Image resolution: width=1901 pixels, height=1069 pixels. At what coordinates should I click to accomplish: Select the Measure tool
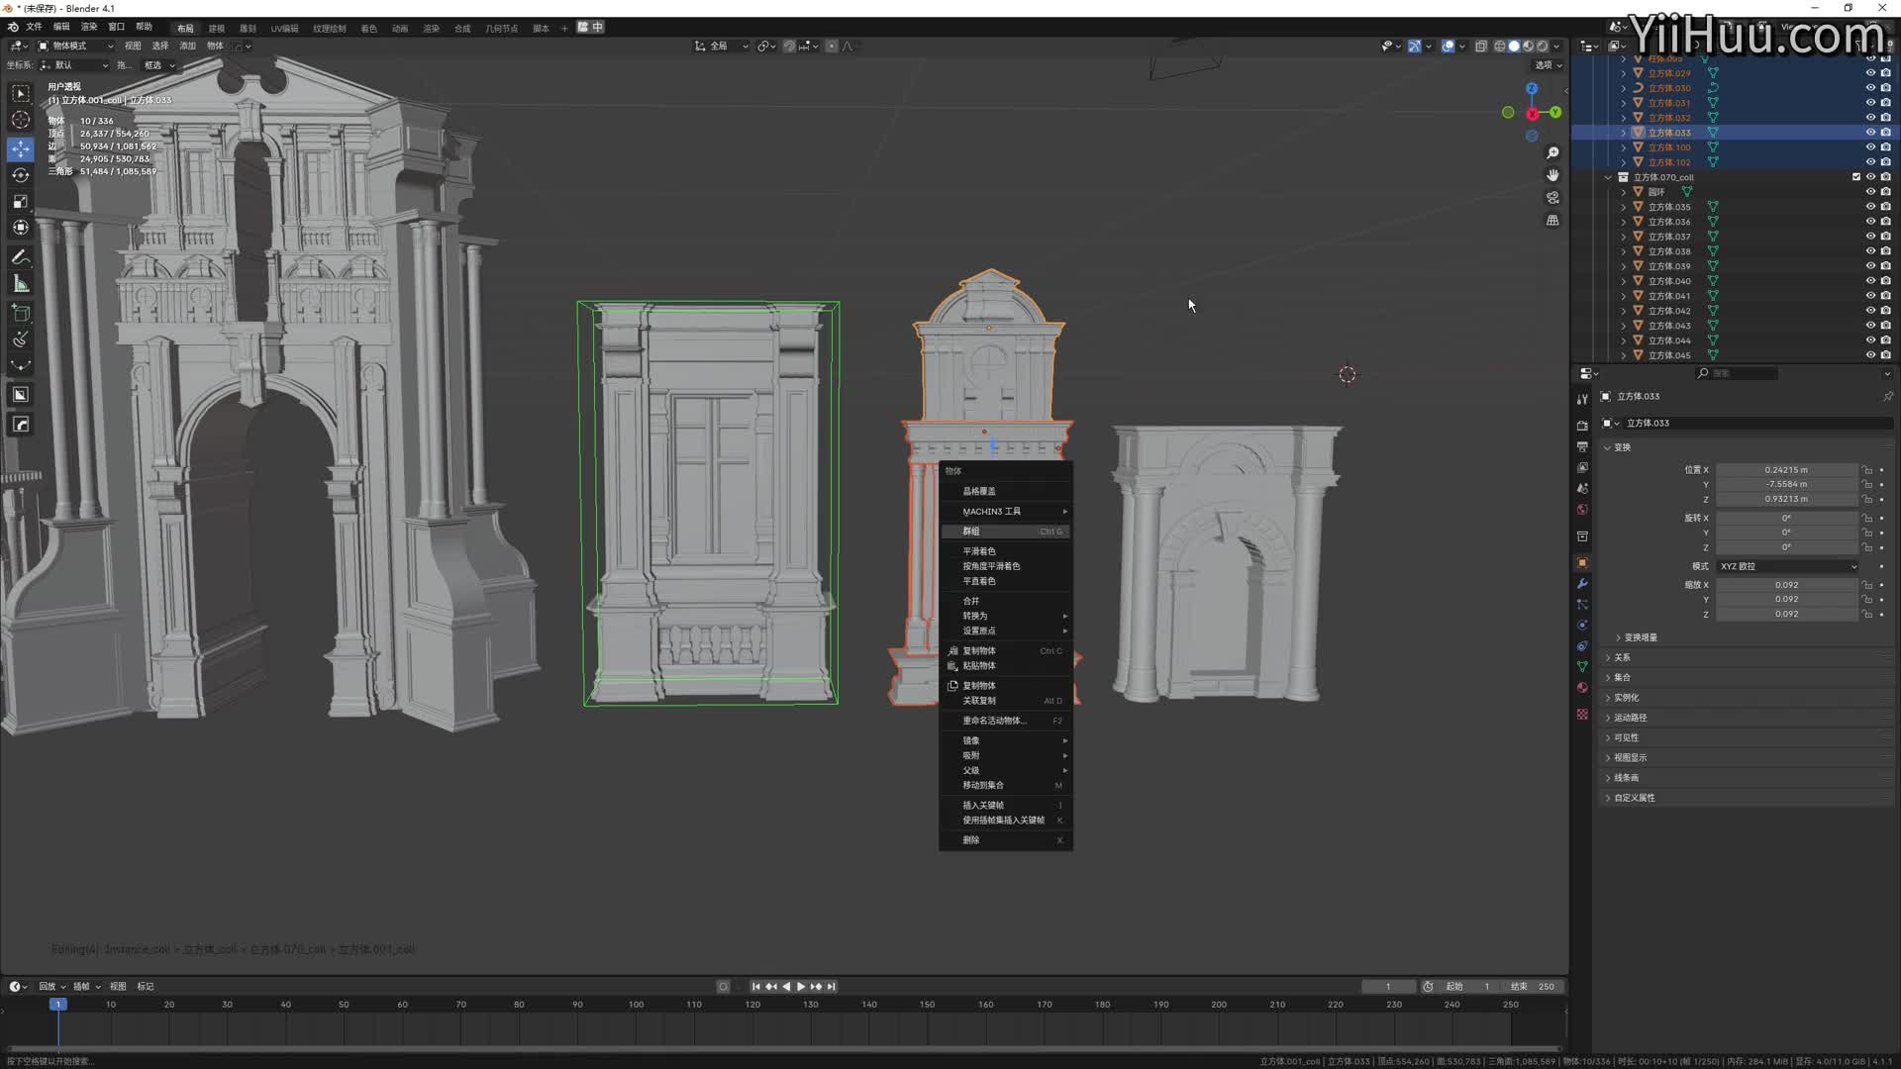coord(21,285)
